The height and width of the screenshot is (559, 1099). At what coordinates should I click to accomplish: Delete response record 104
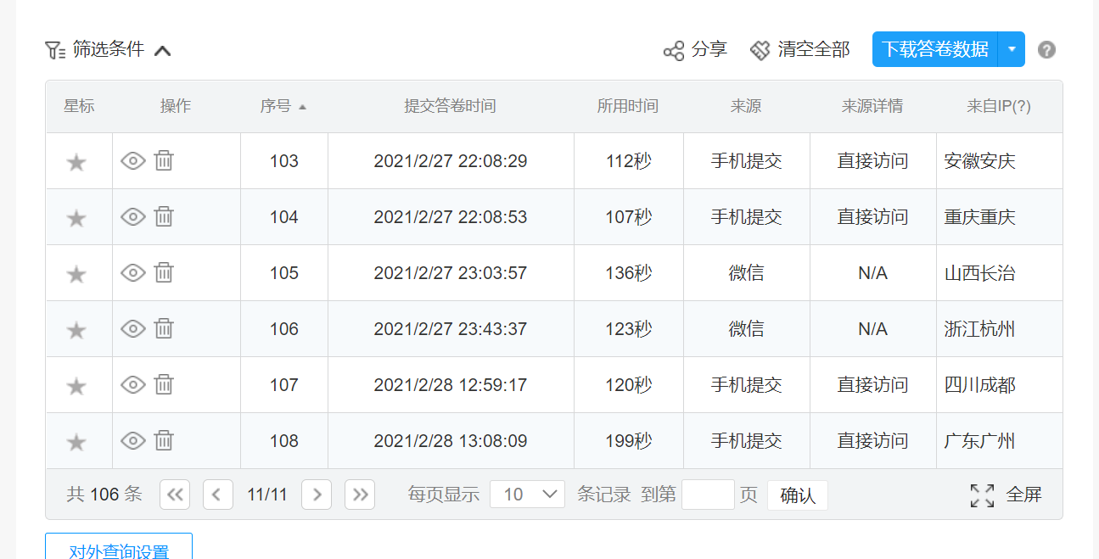click(x=164, y=216)
